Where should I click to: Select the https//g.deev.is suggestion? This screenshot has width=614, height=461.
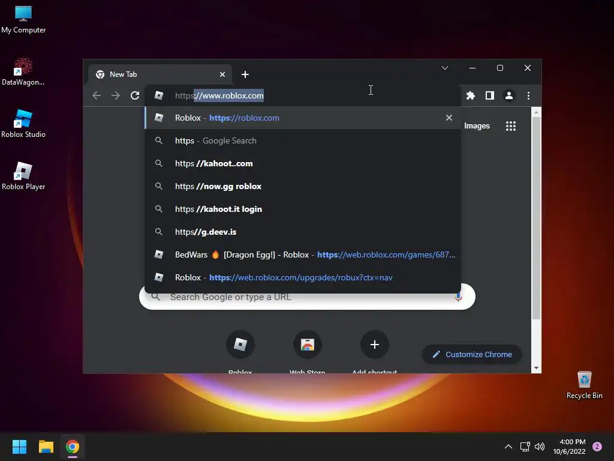(x=303, y=232)
